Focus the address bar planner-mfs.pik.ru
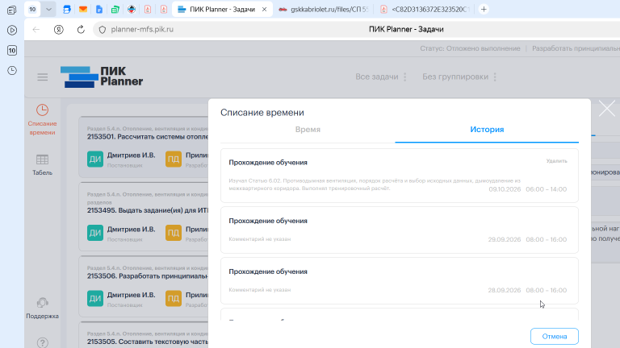The height and width of the screenshot is (348, 620). (x=142, y=30)
